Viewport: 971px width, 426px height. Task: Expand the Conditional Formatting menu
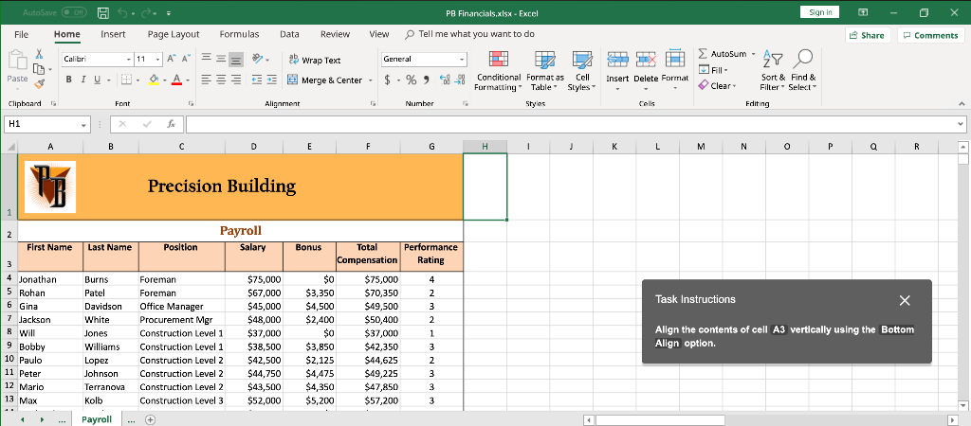(498, 71)
